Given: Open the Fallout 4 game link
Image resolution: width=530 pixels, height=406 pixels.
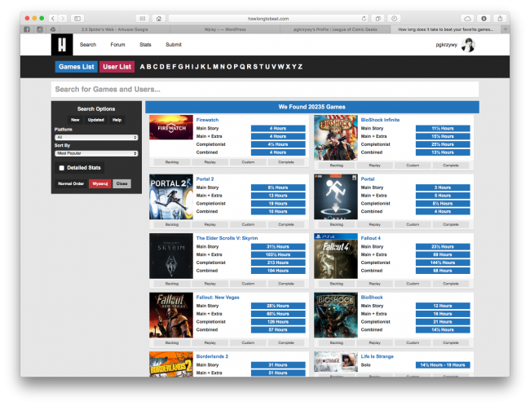Looking at the screenshot, I should [x=370, y=238].
